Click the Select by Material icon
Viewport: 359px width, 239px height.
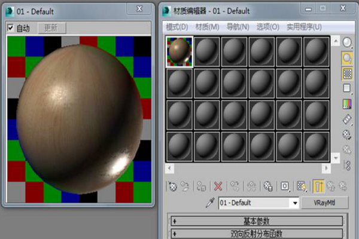click(x=347, y=150)
